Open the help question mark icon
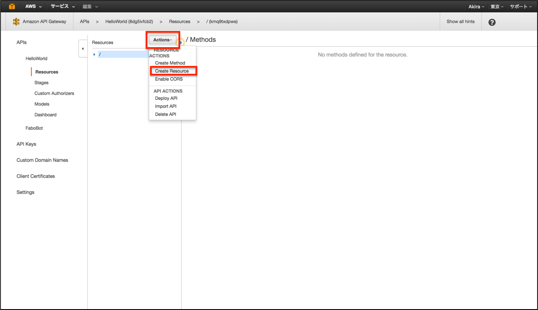This screenshot has height=310, width=538. point(492,21)
